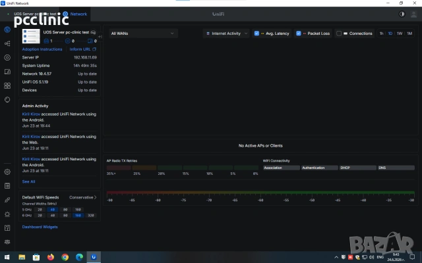Click the UniFi device count icon showing 0

coord(67,41)
